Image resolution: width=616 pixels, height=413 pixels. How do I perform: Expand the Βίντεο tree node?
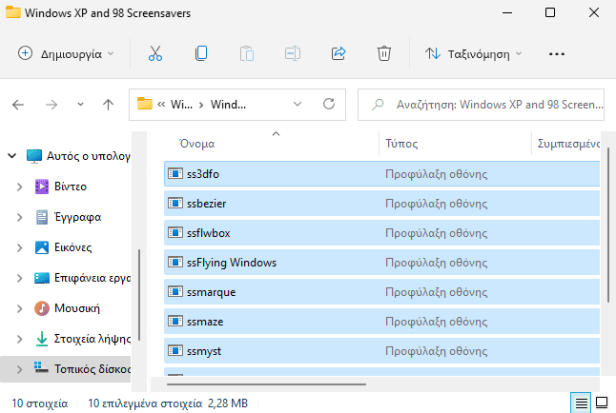(19, 187)
